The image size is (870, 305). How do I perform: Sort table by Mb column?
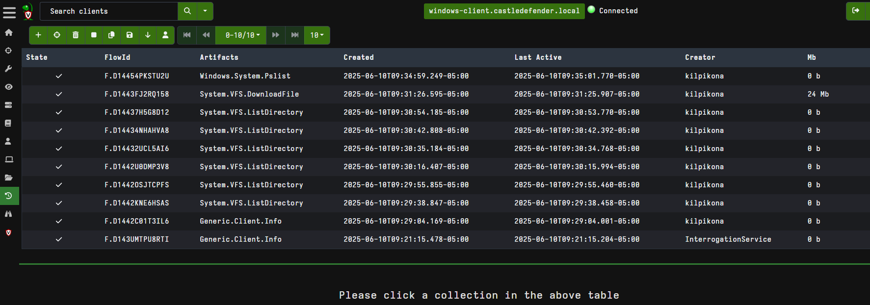point(812,57)
